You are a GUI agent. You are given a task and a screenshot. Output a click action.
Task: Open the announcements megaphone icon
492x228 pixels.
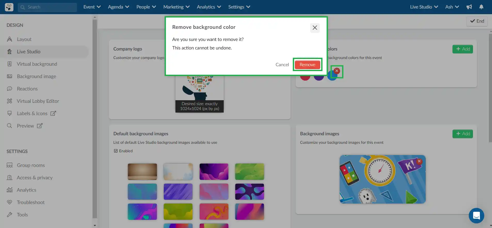(469, 7)
